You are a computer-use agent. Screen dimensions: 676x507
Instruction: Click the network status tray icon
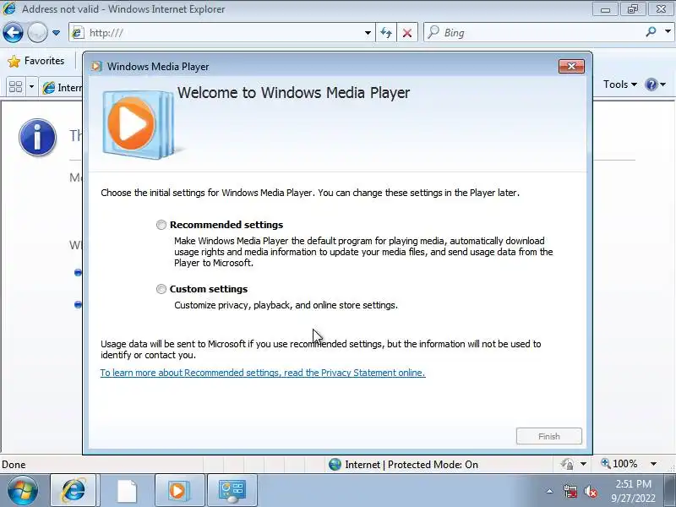570,491
